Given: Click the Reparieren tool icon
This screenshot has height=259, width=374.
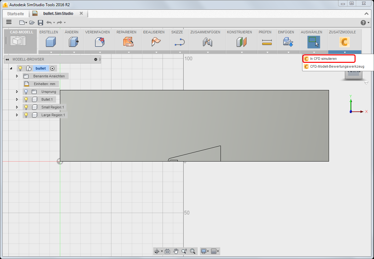Looking at the screenshot, I should tap(129, 42).
